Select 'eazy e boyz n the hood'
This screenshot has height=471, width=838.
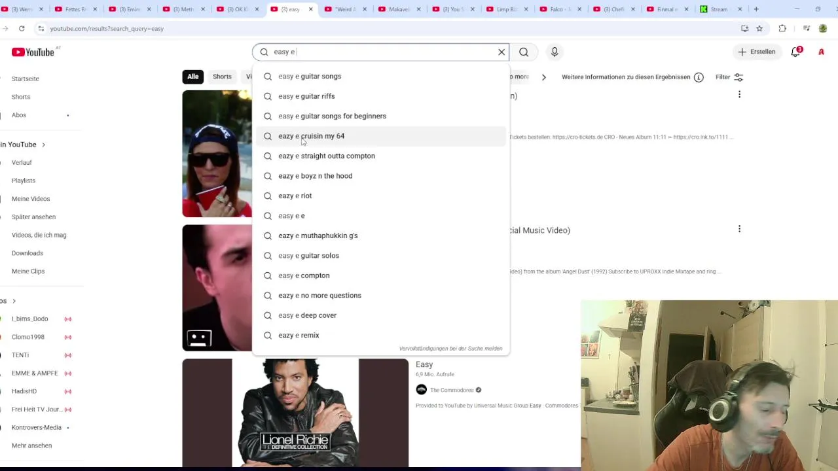tap(380, 176)
